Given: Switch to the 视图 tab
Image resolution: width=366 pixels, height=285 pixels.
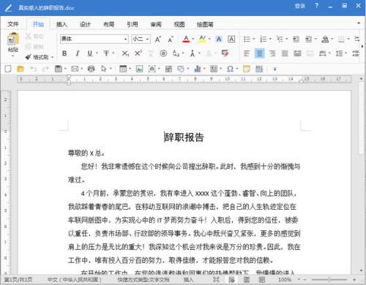Looking at the screenshot, I should point(179,24).
